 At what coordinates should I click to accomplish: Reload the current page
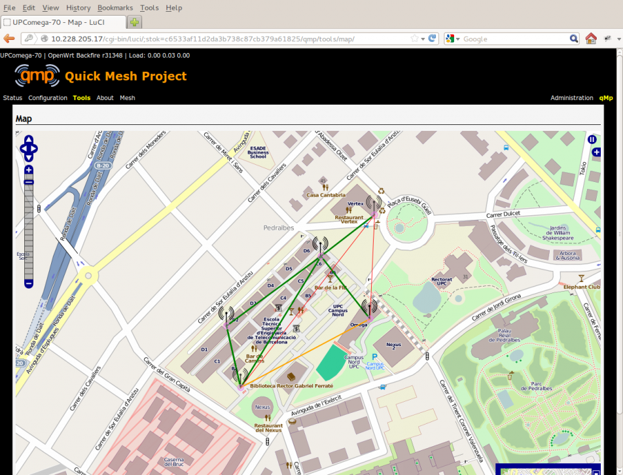[x=432, y=39]
